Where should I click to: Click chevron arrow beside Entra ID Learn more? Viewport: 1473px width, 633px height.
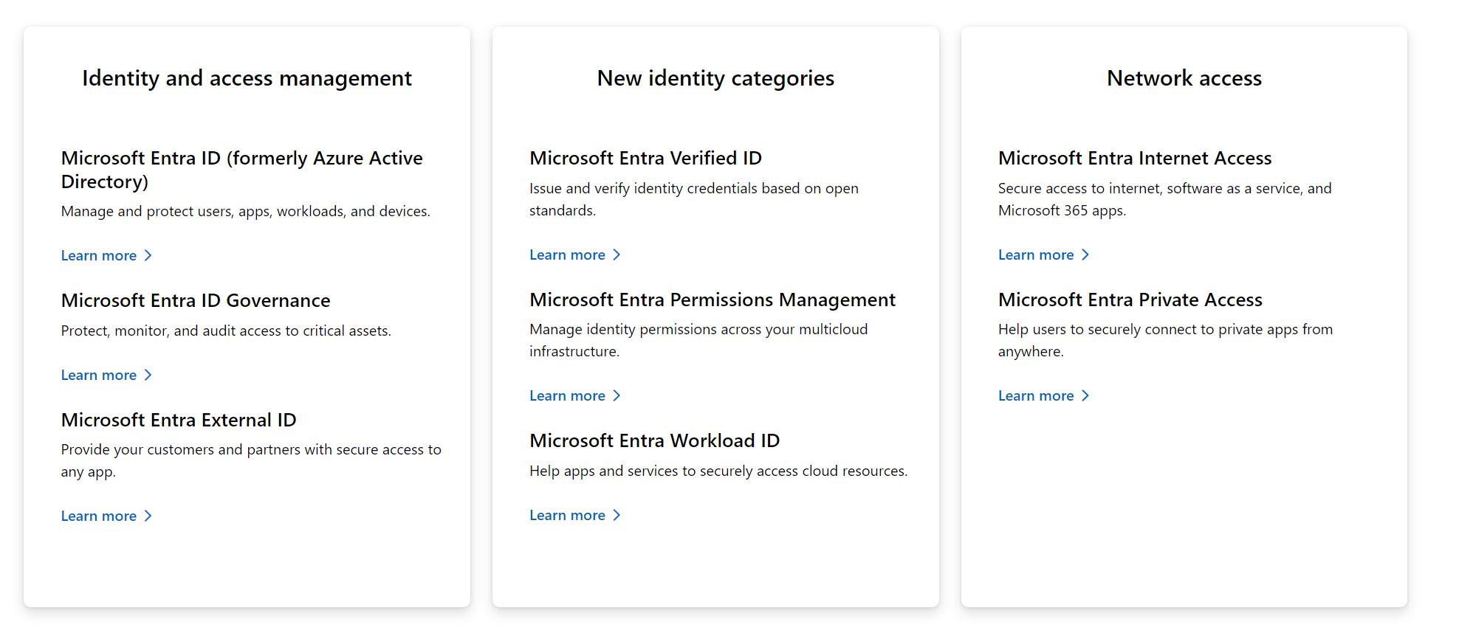tap(148, 255)
